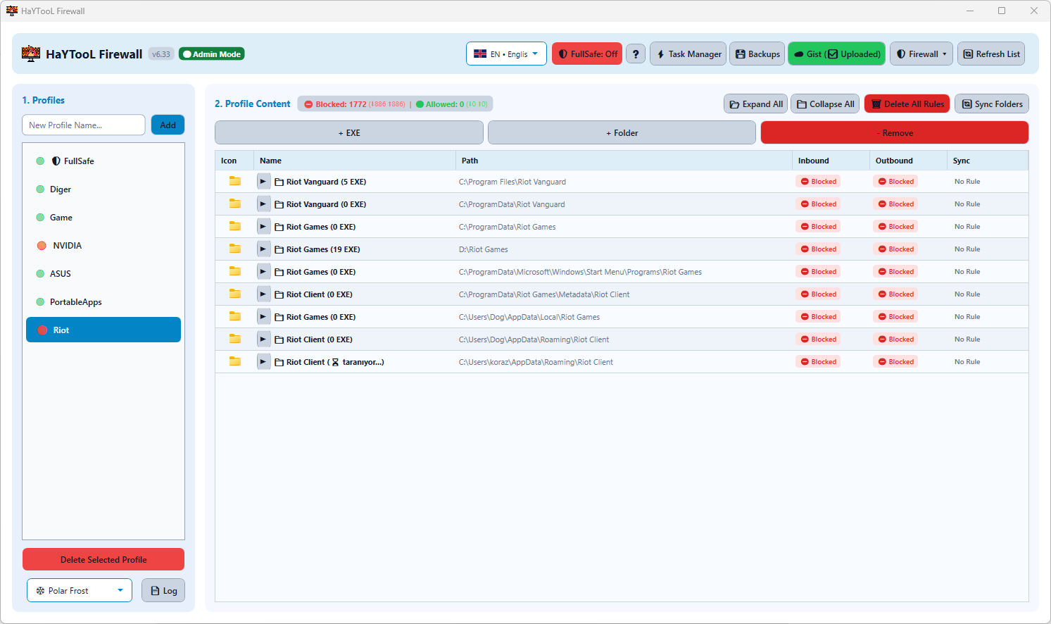The image size is (1051, 624).
Task: Select the Game profile
Action: pos(103,218)
